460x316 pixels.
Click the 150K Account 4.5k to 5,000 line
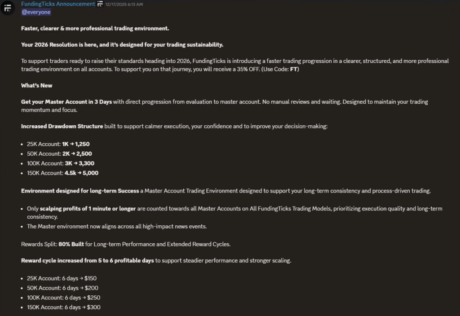[x=62, y=173]
